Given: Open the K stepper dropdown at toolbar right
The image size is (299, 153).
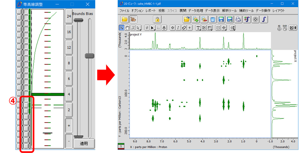Looking at the screenshot, I should (x=292, y=28).
